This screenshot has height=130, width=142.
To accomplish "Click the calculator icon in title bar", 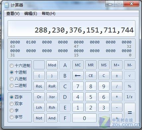I will tap(7, 5).
